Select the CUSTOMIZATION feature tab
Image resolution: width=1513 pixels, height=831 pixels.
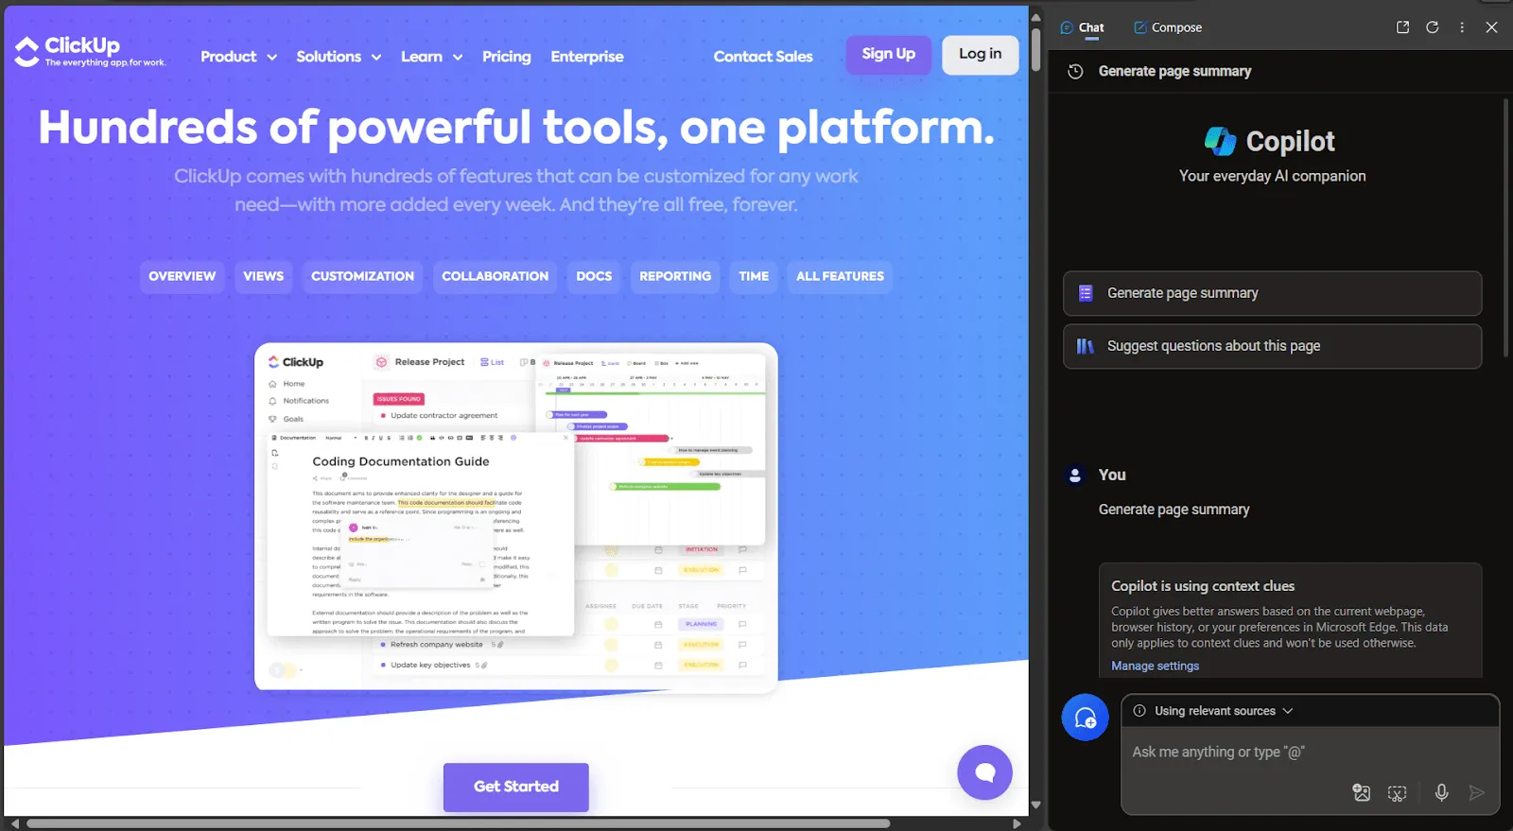[x=362, y=276]
